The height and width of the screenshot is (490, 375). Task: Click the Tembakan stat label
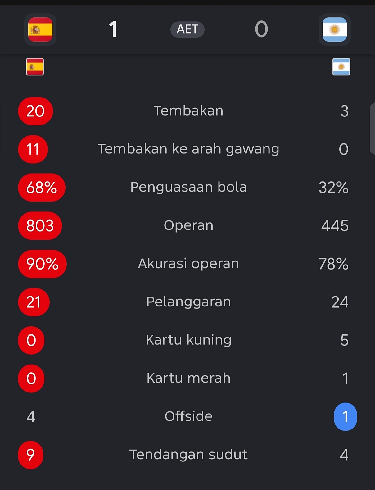tap(188, 111)
